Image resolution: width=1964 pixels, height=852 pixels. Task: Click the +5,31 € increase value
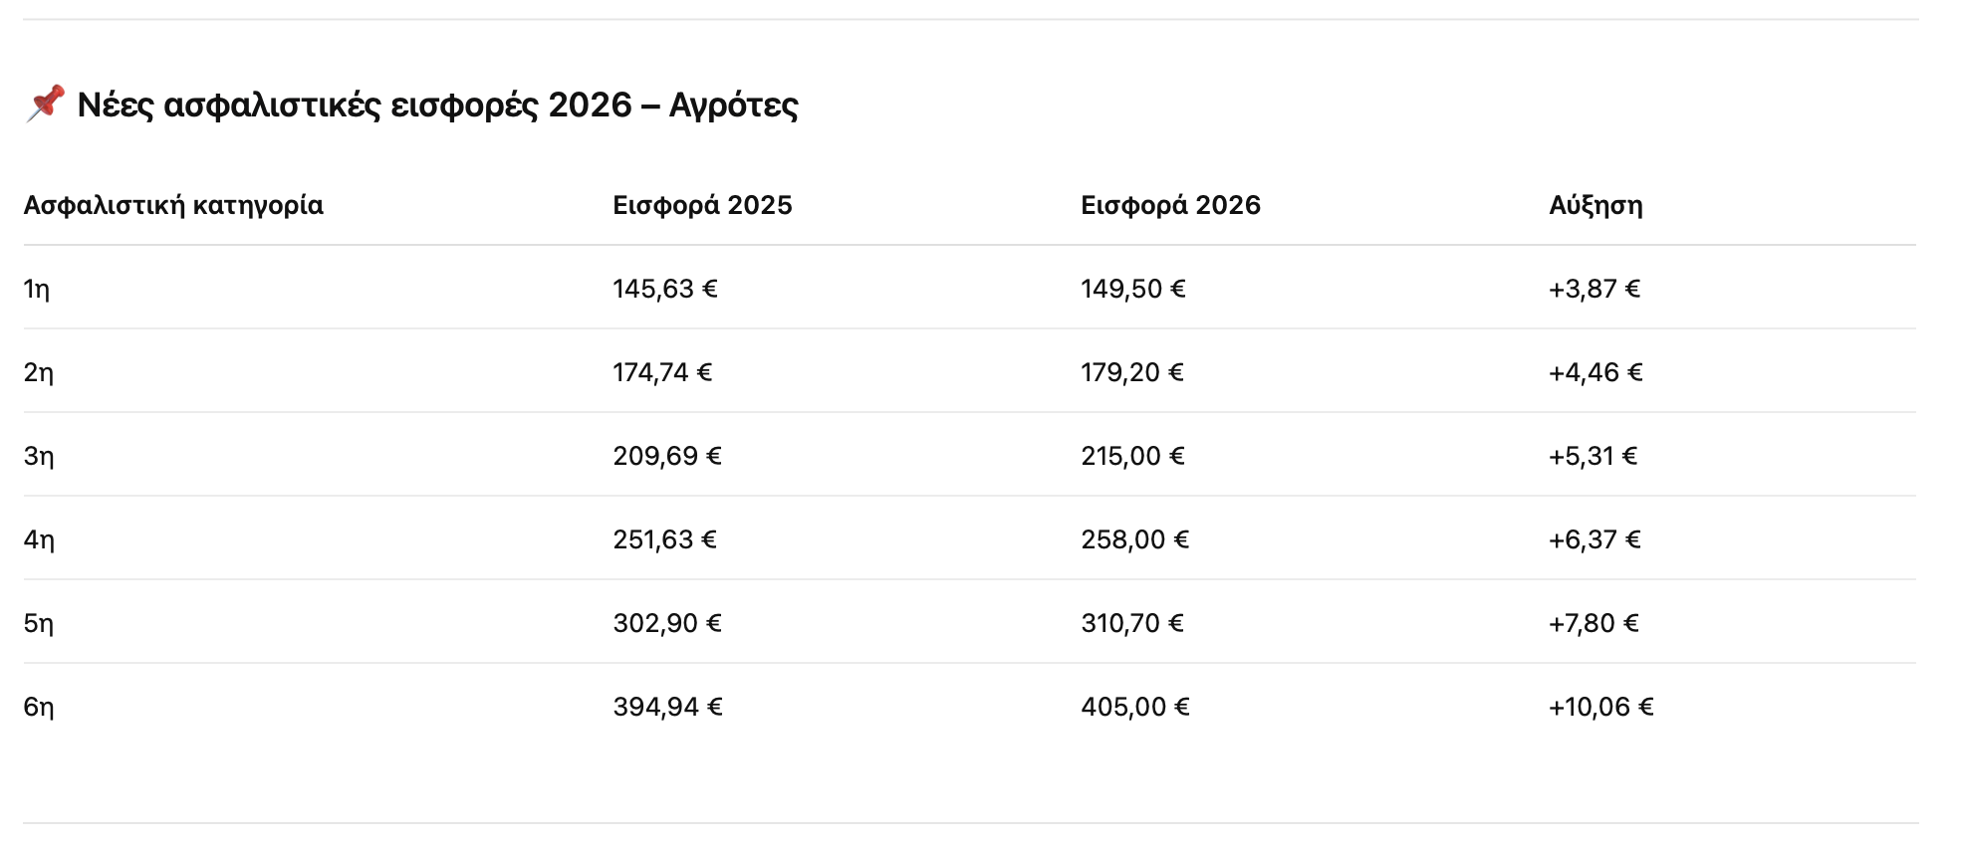[x=1593, y=456]
